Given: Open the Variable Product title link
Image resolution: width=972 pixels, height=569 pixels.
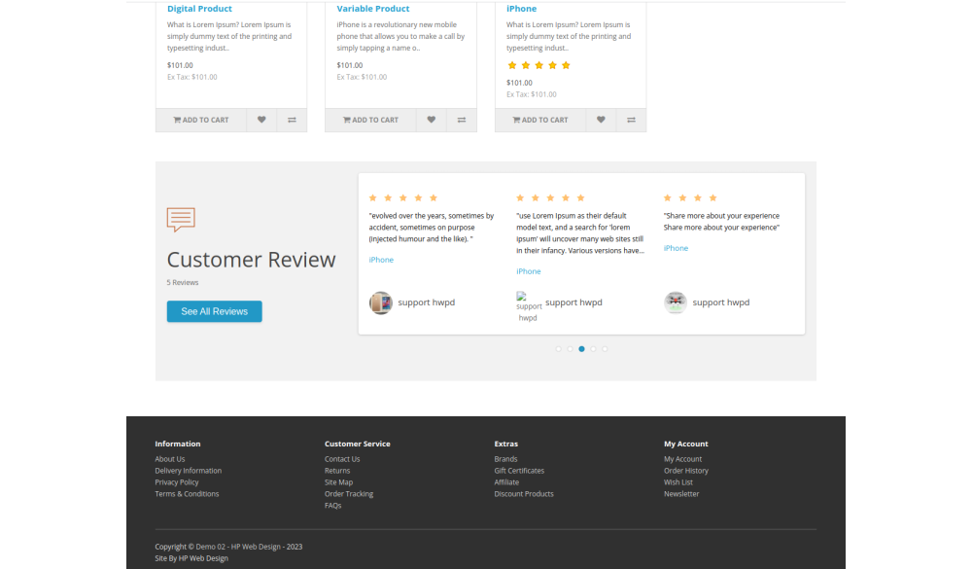Looking at the screenshot, I should coord(373,9).
